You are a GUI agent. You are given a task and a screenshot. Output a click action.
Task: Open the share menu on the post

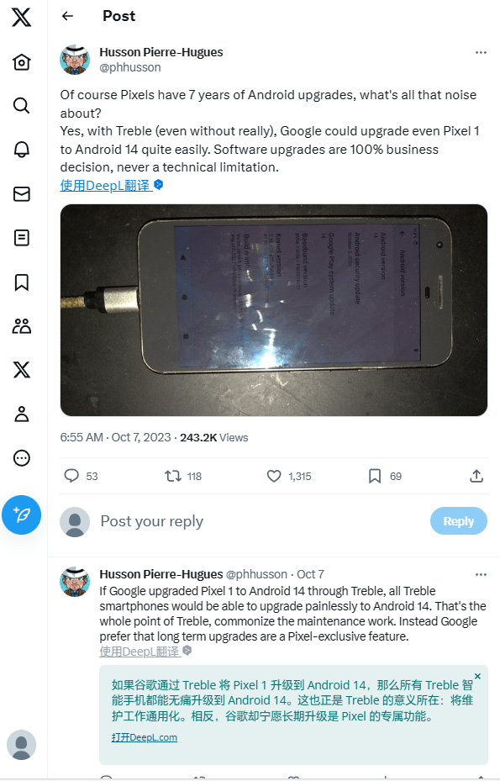[476, 476]
